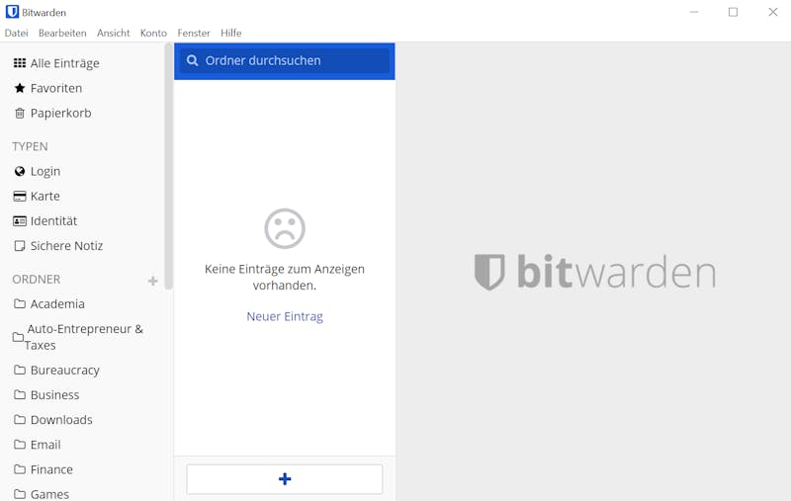Viewport: 791px width, 501px height.
Task: Add an entry with the bottom plus button
Action: (285, 479)
